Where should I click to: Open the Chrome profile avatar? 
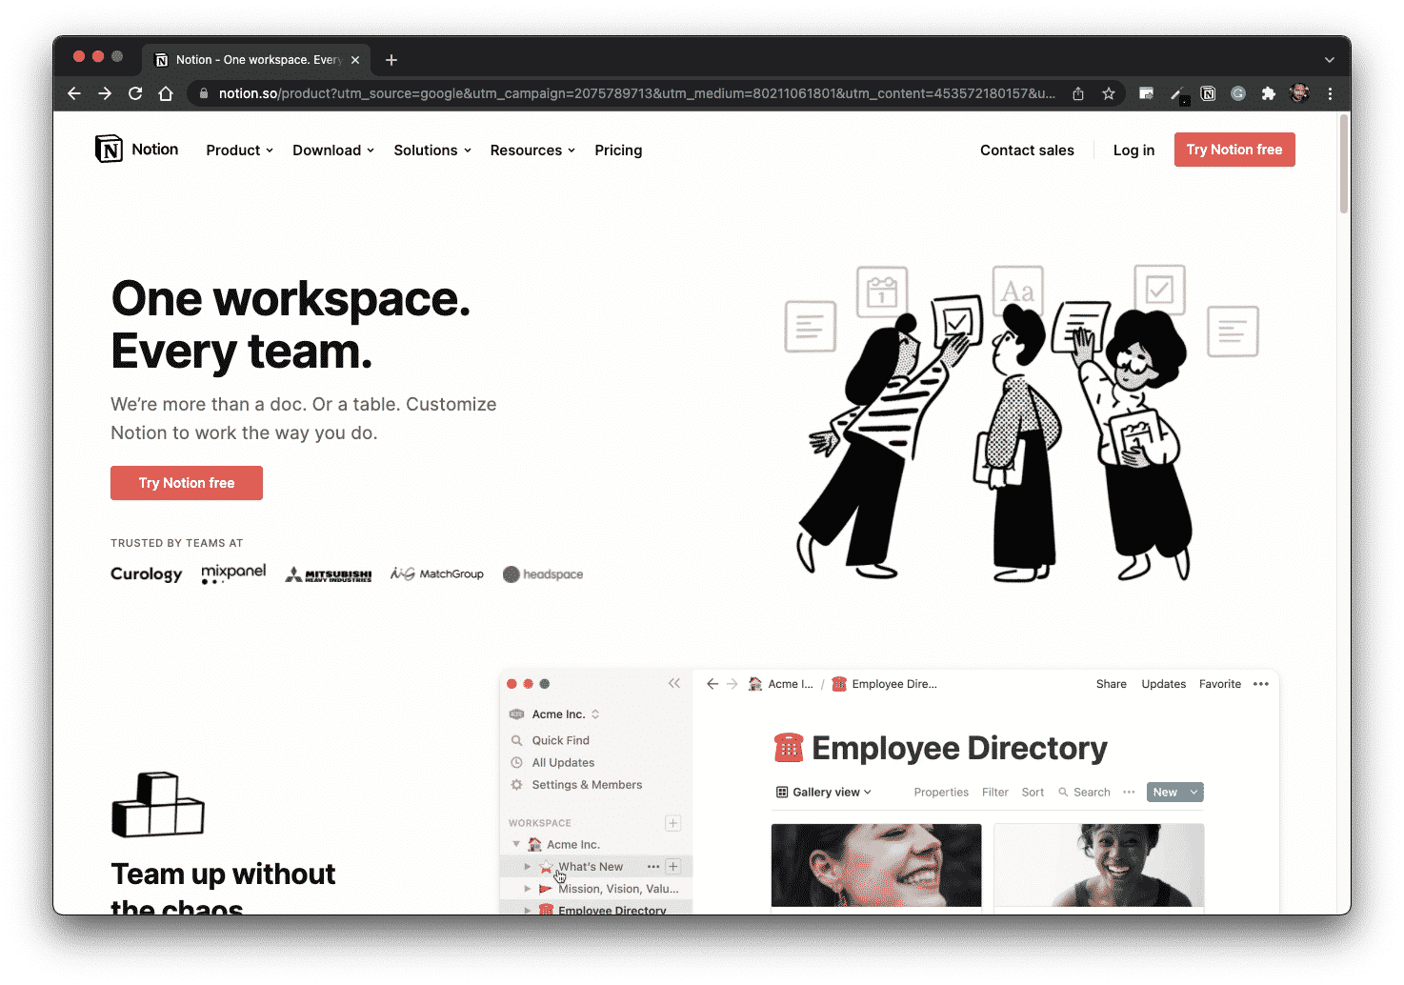1299,93
